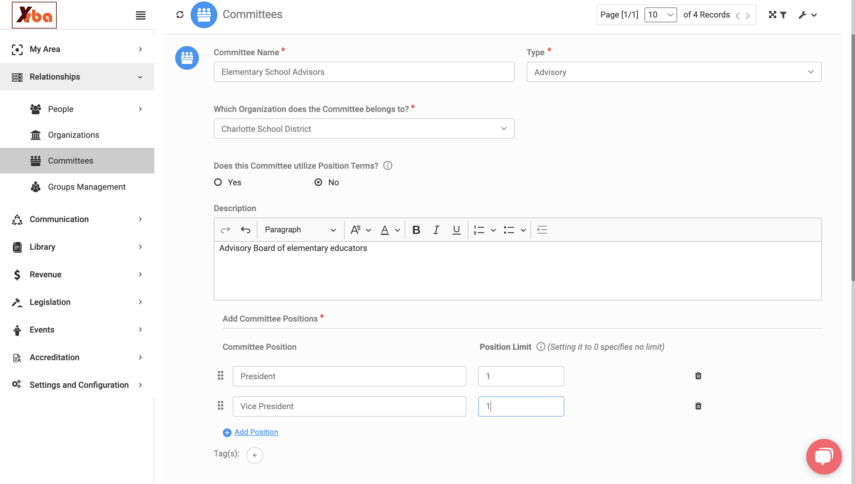The image size is (855, 484).
Task: Click the Position Terms info icon
Action: [x=388, y=166]
